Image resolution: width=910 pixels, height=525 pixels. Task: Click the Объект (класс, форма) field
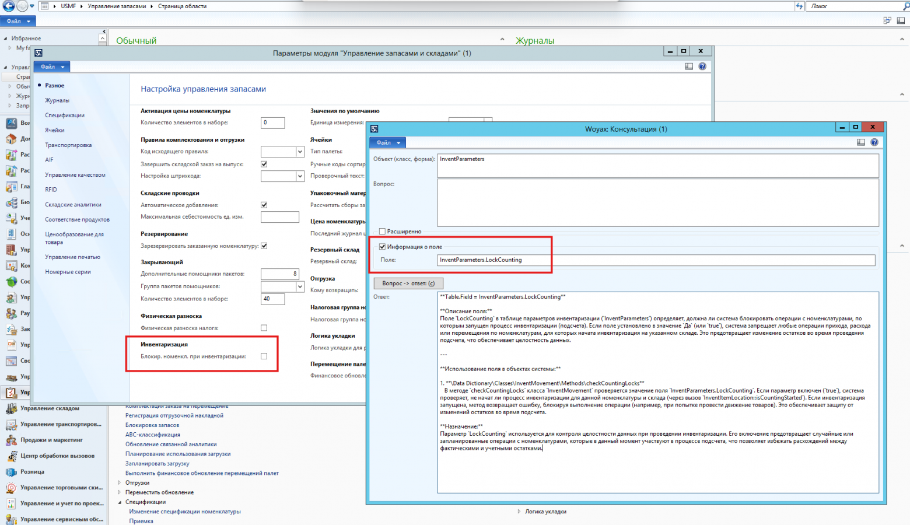point(658,166)
